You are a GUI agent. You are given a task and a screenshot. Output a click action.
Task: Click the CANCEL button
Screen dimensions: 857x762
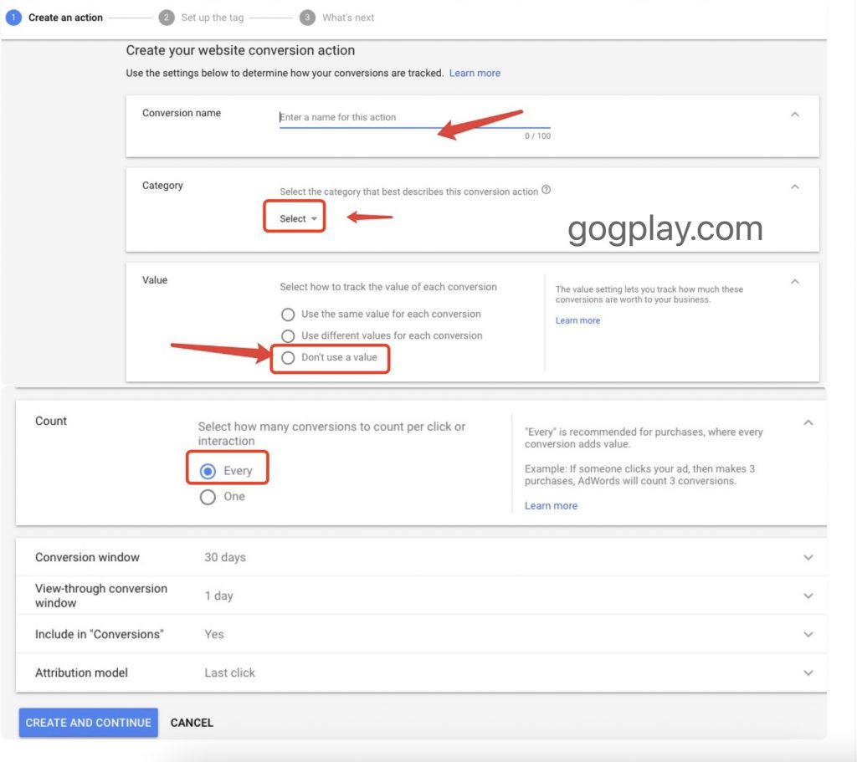[x=192, y=723]
